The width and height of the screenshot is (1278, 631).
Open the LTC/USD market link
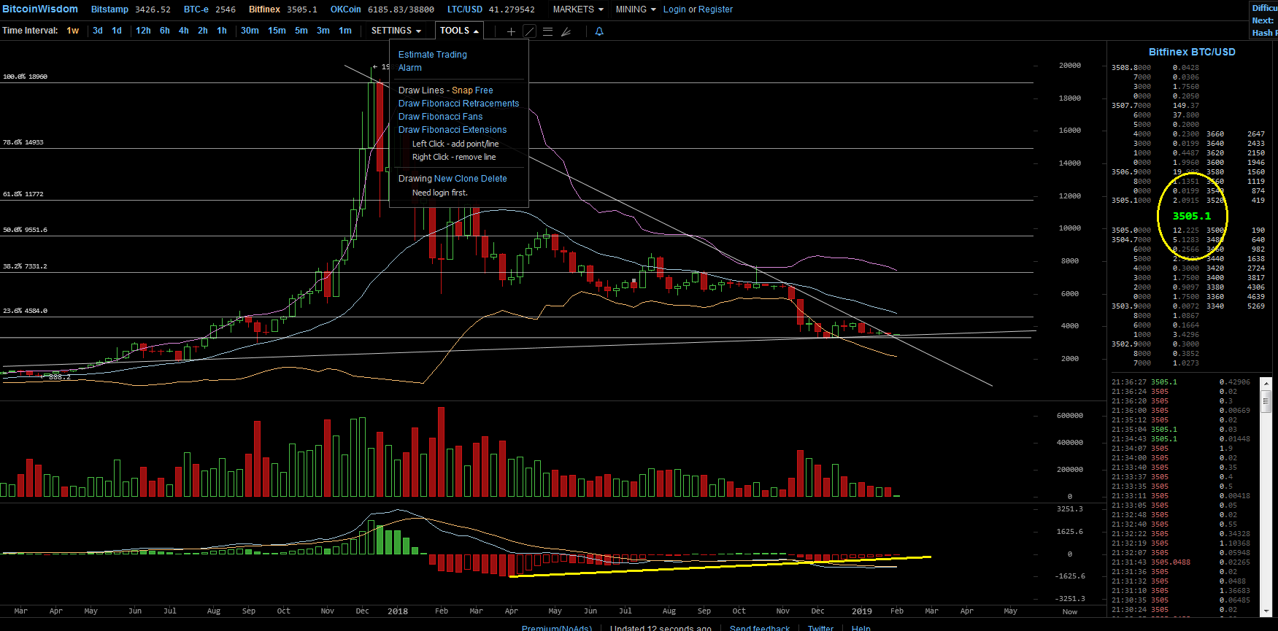465,9
